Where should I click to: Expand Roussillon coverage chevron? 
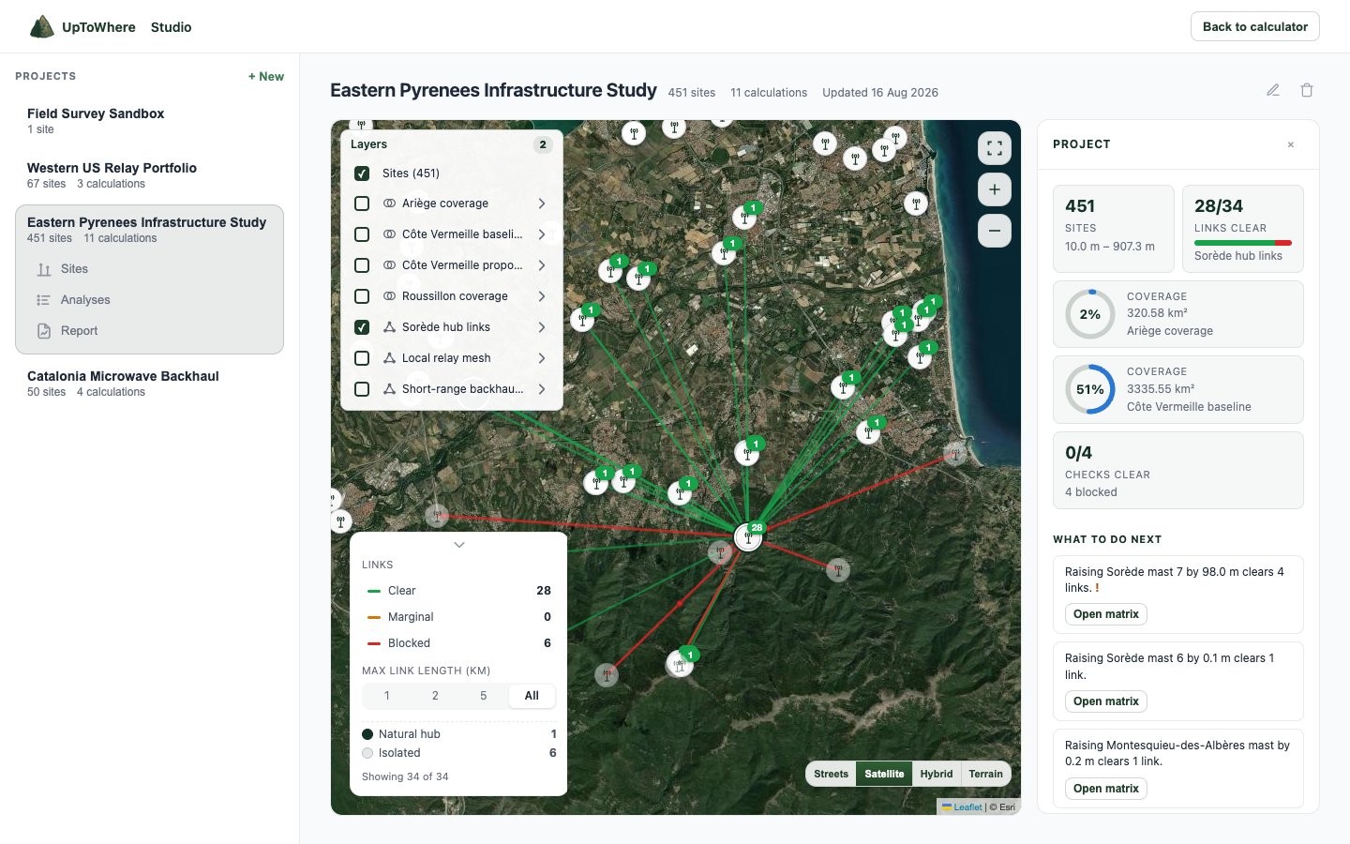(542, 296)
